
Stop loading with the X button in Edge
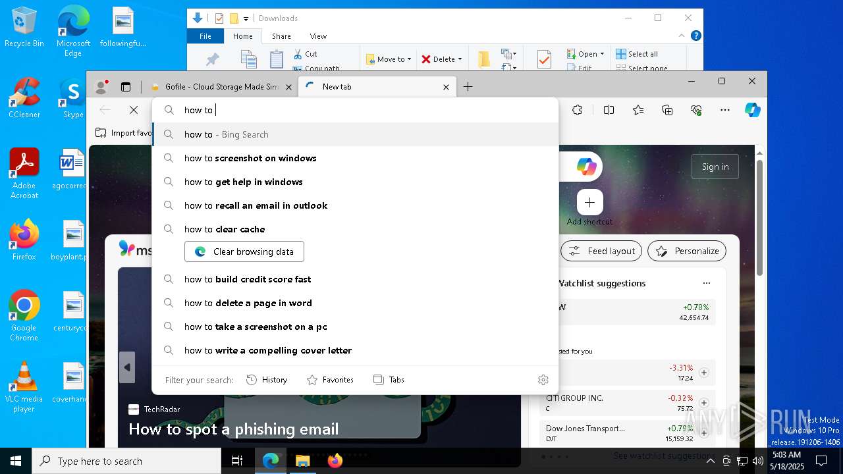[x=134, y=110]
